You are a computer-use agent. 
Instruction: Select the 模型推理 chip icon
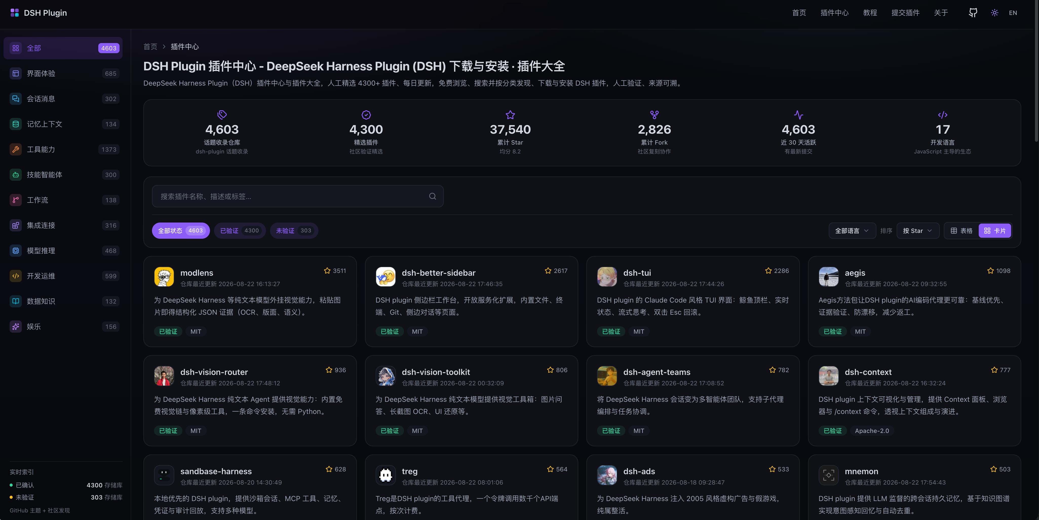(x=16, y=251)
